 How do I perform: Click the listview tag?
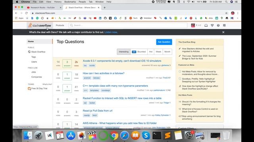96,78
